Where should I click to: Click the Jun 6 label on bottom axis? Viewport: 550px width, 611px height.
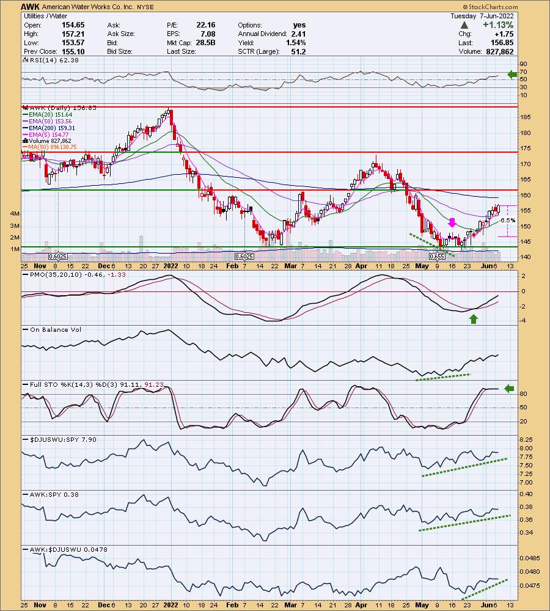click(x=489, y=605)
